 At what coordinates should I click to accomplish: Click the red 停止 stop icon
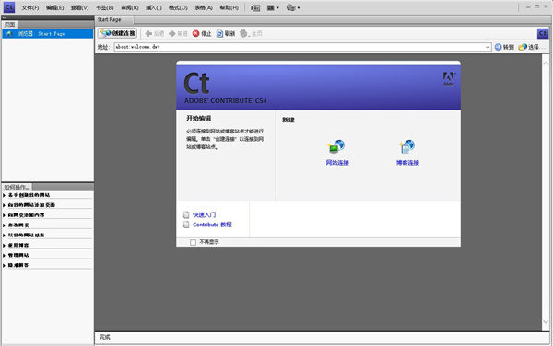(x=195, y=33)
